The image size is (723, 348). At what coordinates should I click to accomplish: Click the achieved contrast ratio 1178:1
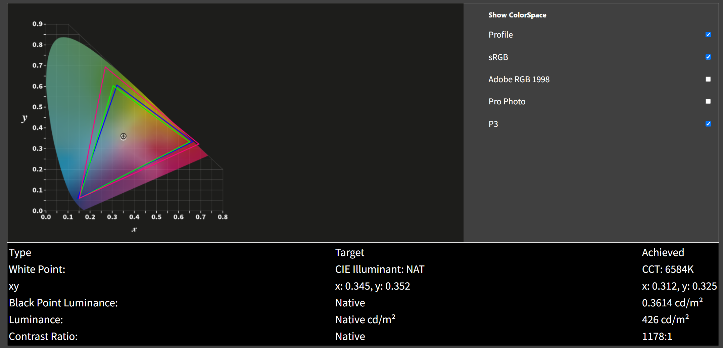(657, 337)
